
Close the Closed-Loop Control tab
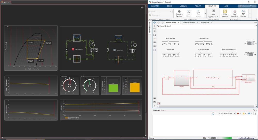(x=197, y=22)
